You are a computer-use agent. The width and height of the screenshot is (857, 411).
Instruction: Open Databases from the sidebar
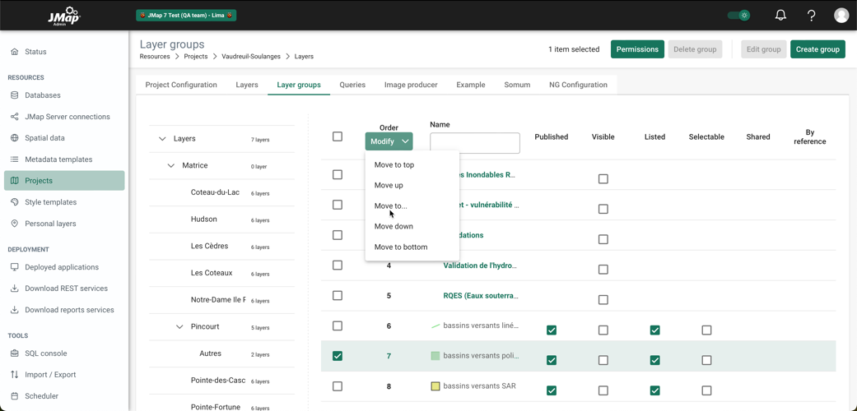coord(43,95)
